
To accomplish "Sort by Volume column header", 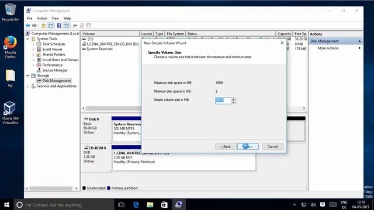I will pyautogui.click(x=110, y=34).
